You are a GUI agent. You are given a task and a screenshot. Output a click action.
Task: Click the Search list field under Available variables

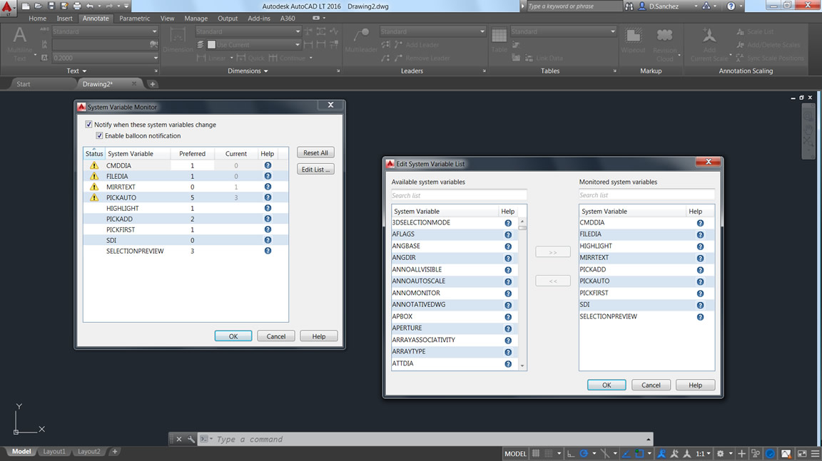coord(458,195)
